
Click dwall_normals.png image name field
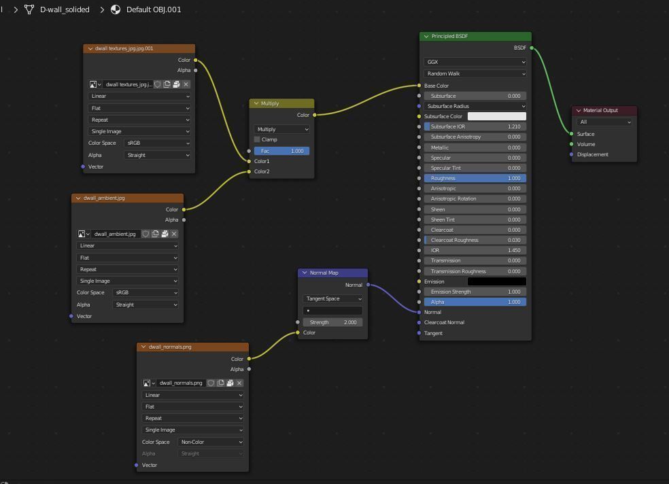(181, 383)
